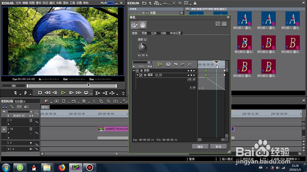Cancel the 球化 dialog with 取消

[x=218, y=147]
